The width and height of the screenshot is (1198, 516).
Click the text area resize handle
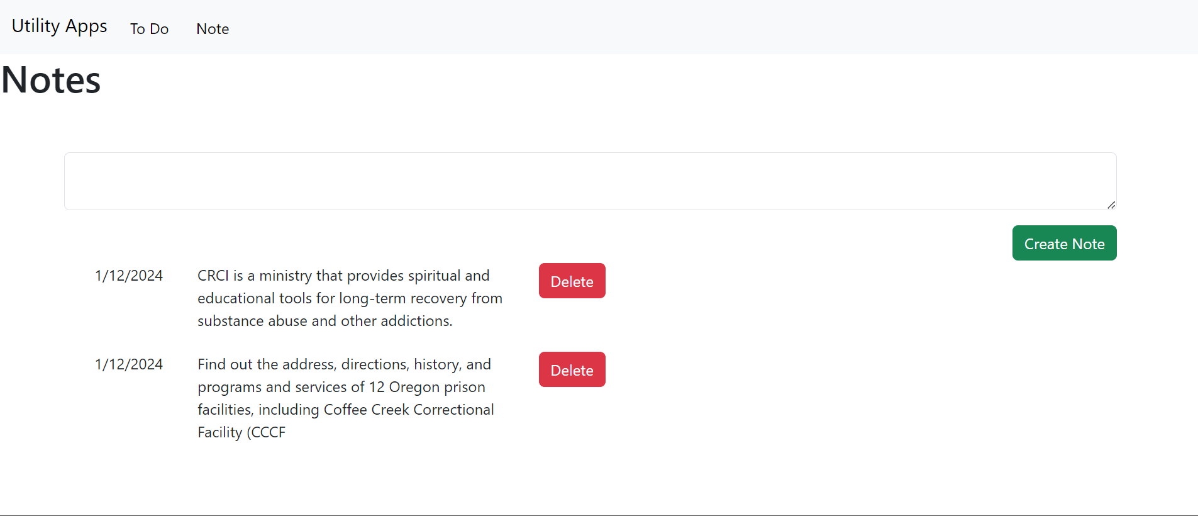tap(1111, 205)
